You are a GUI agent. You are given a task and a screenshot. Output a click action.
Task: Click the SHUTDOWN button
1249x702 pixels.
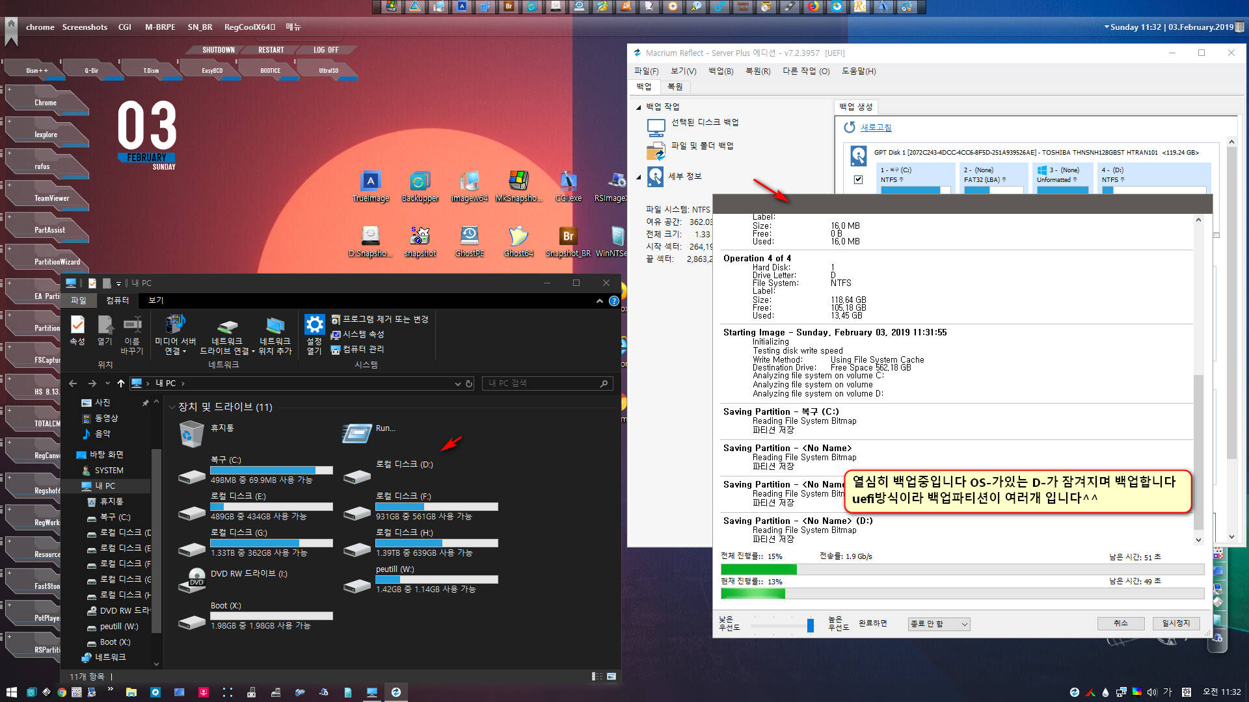point(218,50)
